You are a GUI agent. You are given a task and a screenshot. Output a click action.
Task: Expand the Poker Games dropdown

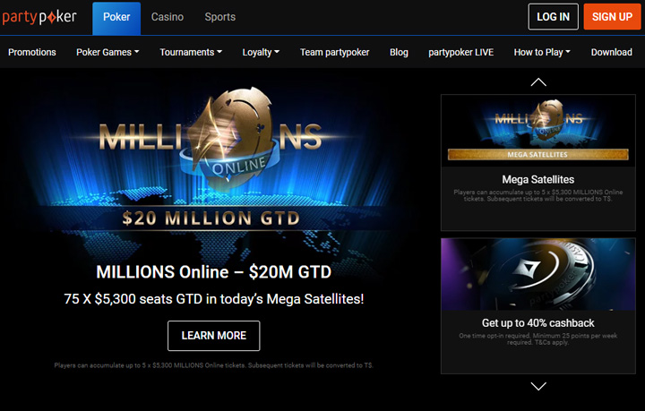(x=107, y=52)
